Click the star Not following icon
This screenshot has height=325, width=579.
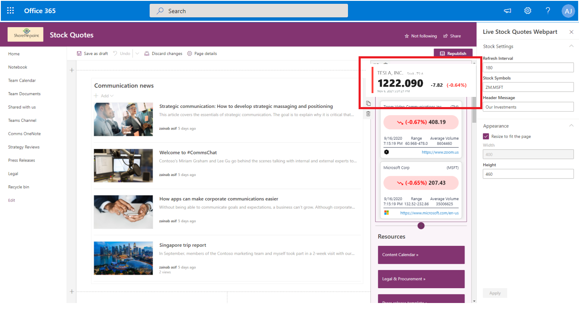pos(407,36)
